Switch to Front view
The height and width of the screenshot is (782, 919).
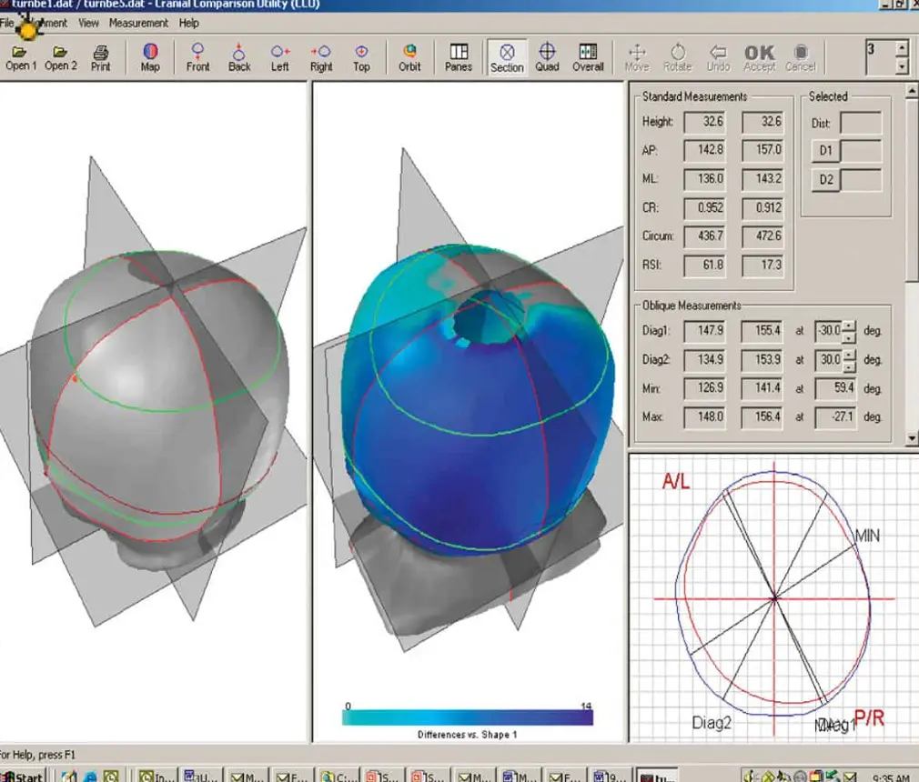pos(197,56)
